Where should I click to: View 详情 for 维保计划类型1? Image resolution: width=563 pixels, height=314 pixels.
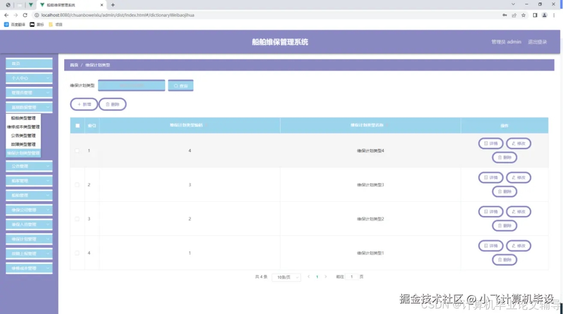click(491, 246)
